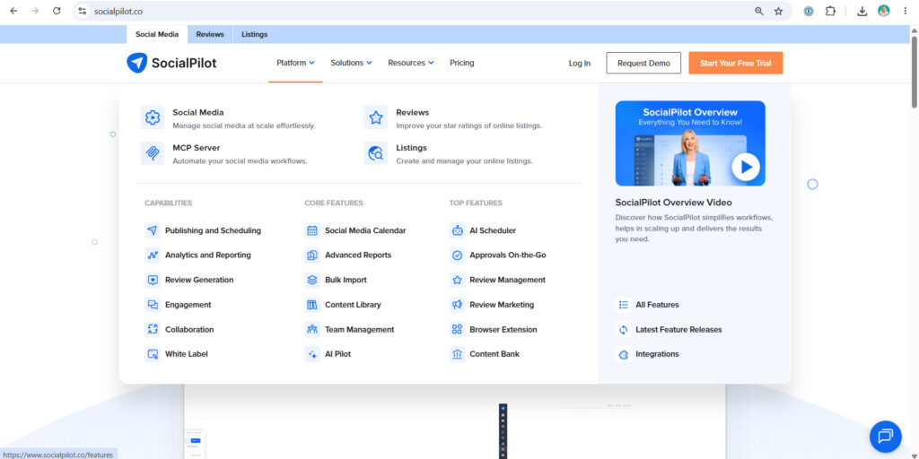
Task: Open the Pricing page
Action: [x=462, y=63]
